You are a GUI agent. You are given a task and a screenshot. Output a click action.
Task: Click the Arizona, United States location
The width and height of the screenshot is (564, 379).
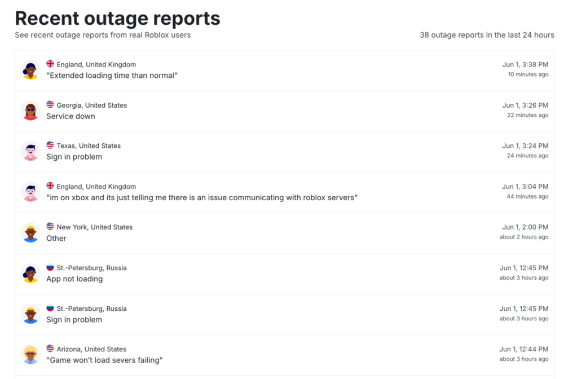coord(91,349)
